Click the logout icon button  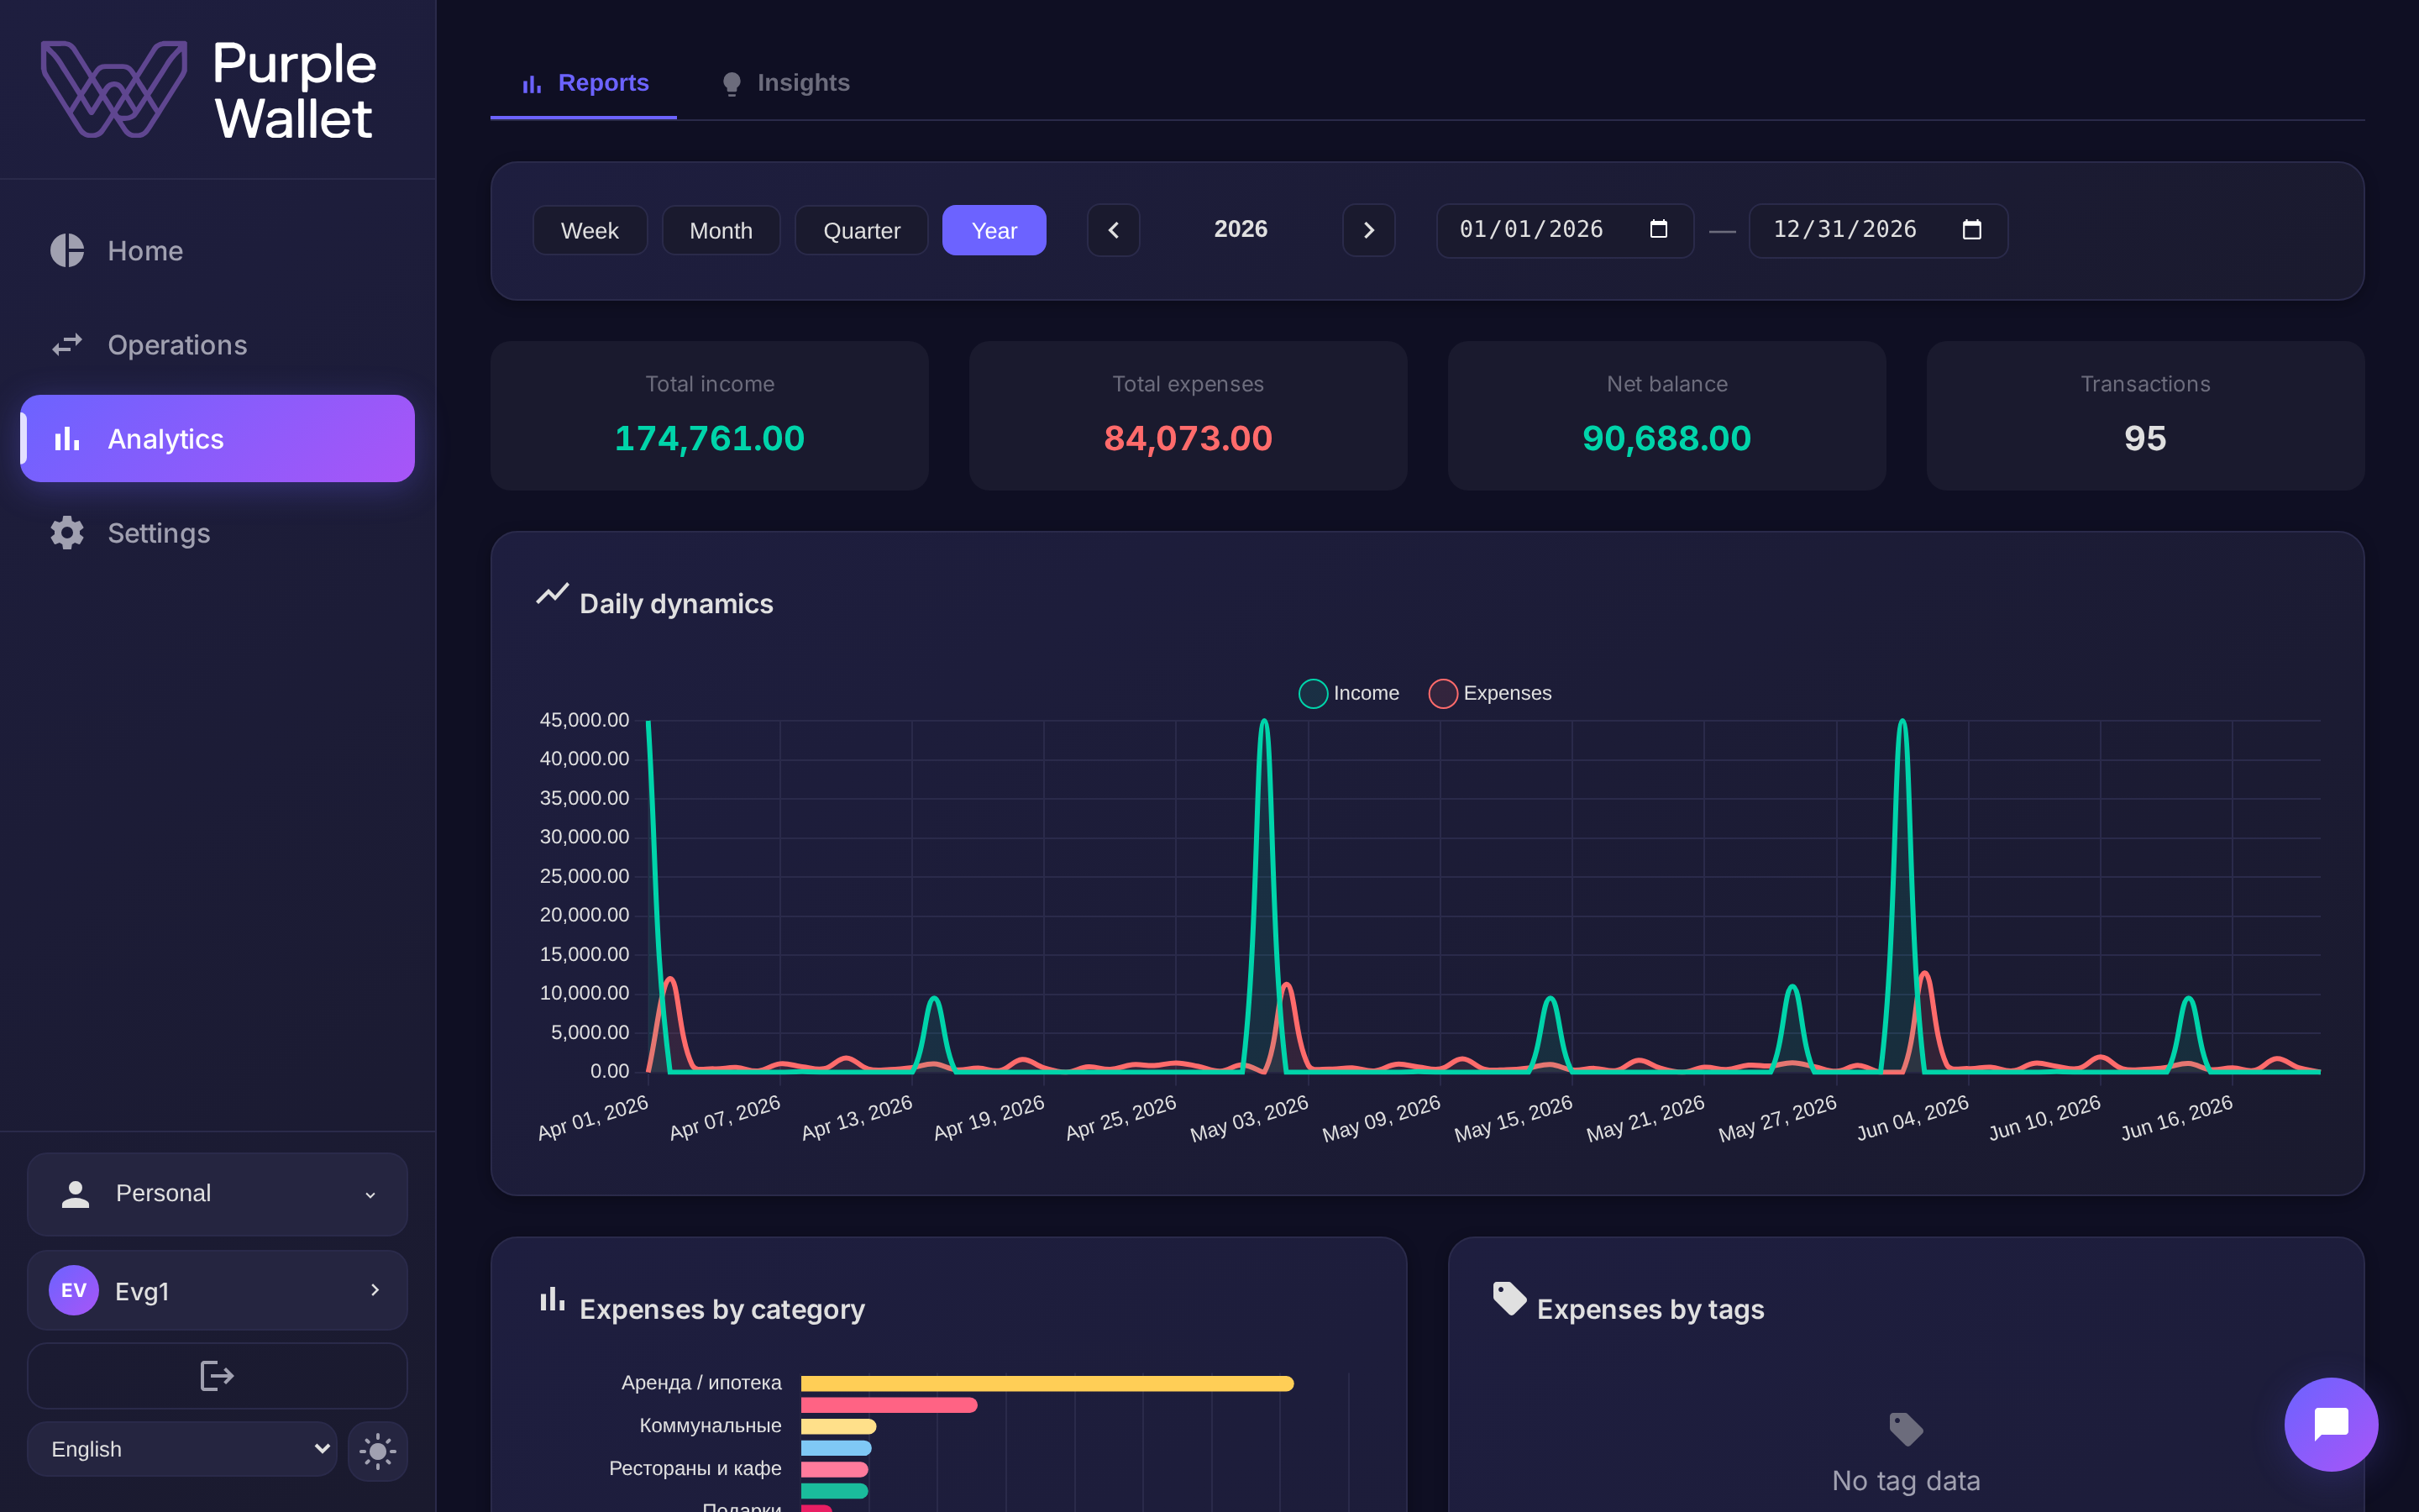coord(217,1376)
